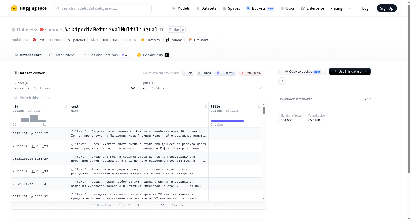Click Copy to bucket button
Screen dimensions: 411x221
point(303,71)
